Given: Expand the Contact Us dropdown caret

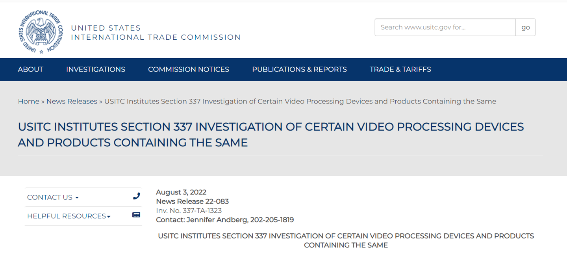Looking at the screenshot, I should pyautogui.click(x=77, y=198).
